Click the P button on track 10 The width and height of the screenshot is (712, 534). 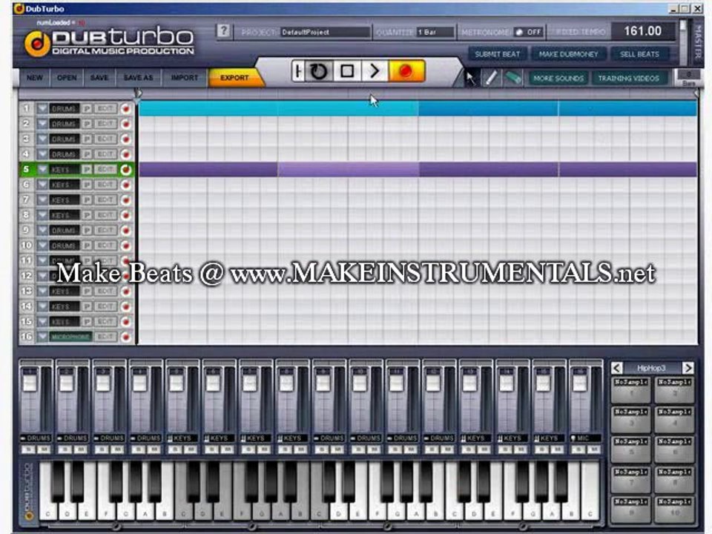coord(87,245)
